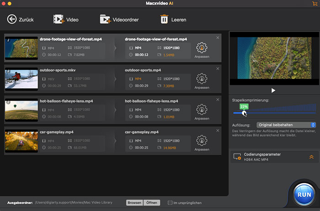Viewport: 320px width, 211px height.
Task: Click the source name car-gameplay.mp4
Action: tap(57, 132)
